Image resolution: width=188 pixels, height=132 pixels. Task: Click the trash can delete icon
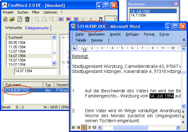click(27, 19)
